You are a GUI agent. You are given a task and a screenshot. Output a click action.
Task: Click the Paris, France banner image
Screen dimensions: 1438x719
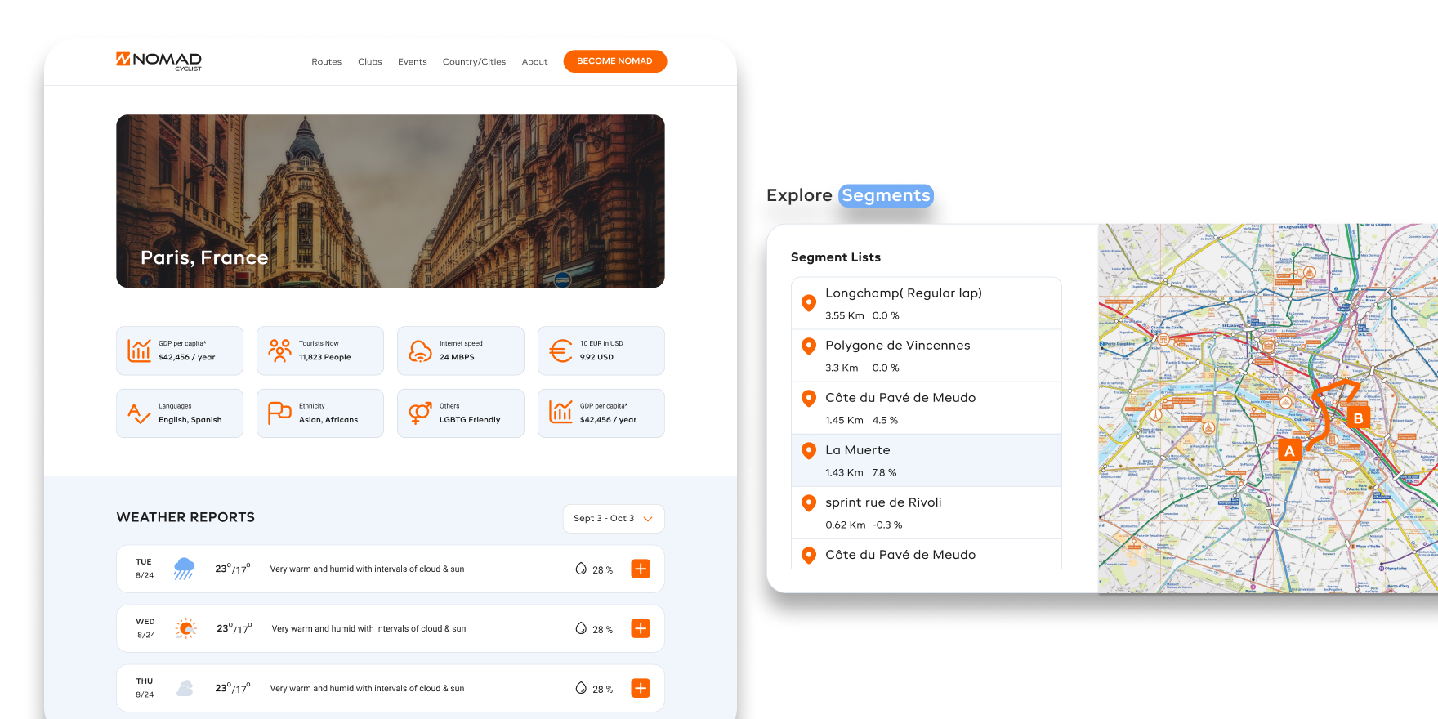tap(390, 201)
